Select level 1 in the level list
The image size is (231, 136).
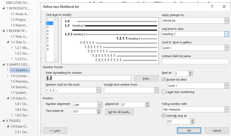[50, 20]
